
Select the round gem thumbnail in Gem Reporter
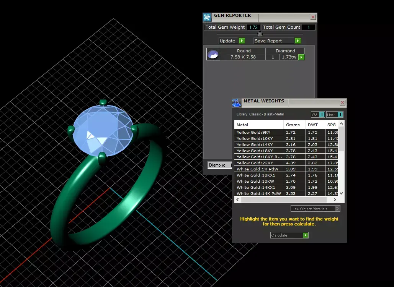pyautogui.click(x=213, y=54)
